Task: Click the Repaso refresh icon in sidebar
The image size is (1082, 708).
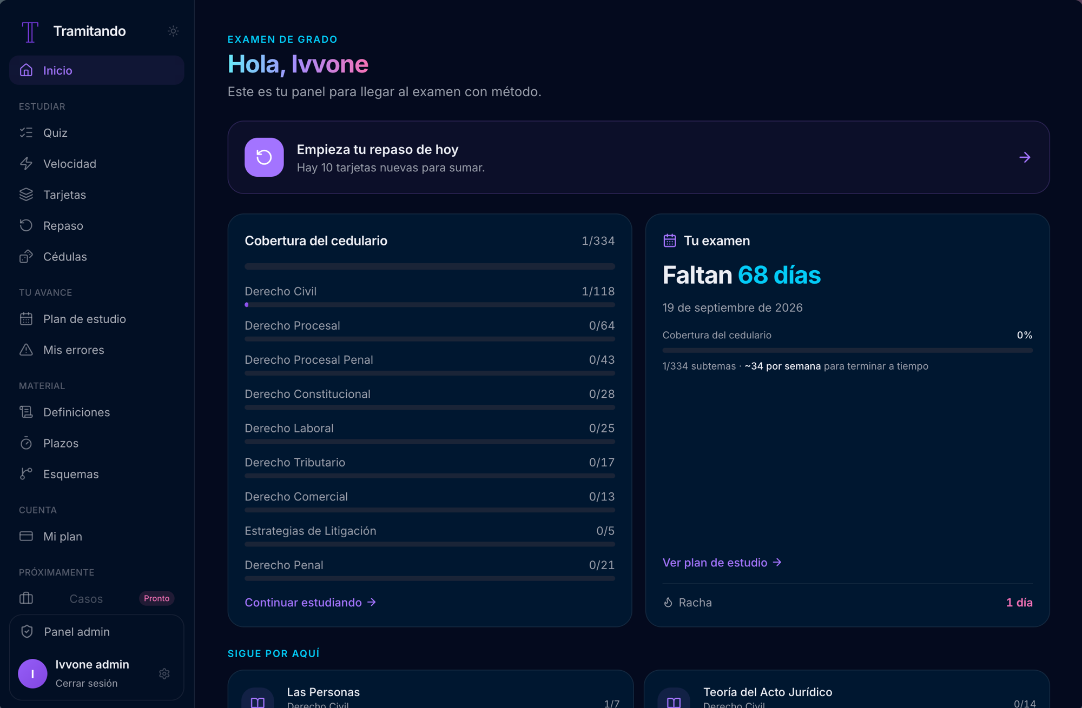Action: [26, 225]
